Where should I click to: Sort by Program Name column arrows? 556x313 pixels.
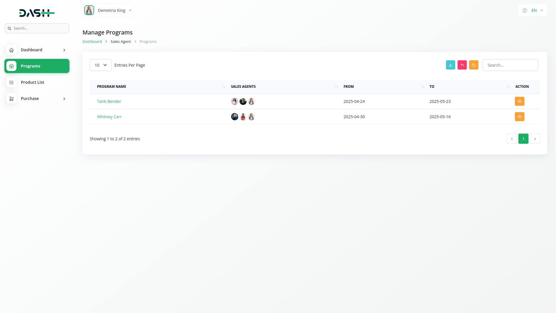(224, 87)
